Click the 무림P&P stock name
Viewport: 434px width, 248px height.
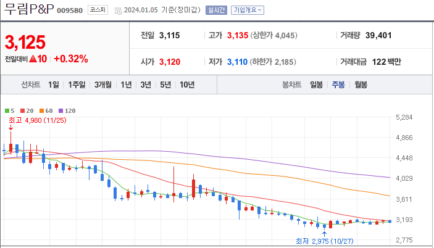pos(29,9)
